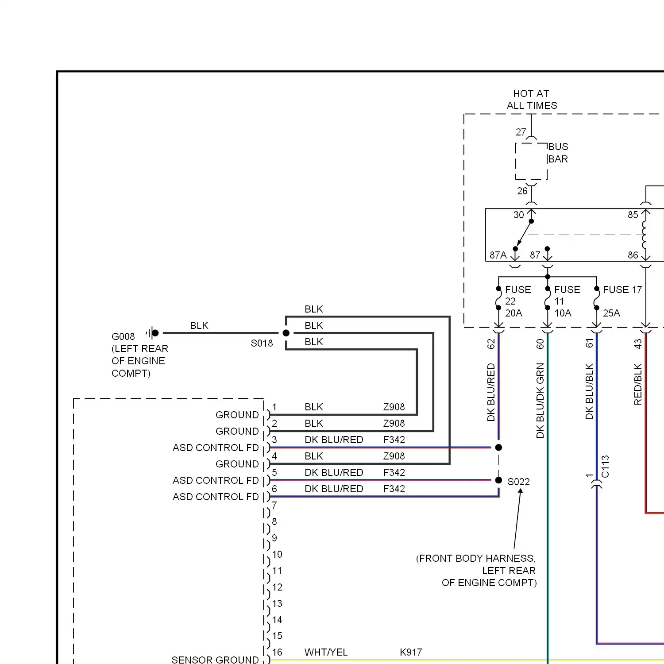
Task: Click the 'ASD CONTROL FD' label for pin 3
Action: (216, 448)
